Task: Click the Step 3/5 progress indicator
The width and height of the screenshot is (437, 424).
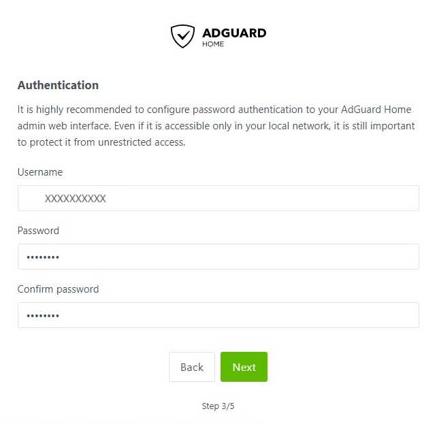Action: click(x=218, y=406)
